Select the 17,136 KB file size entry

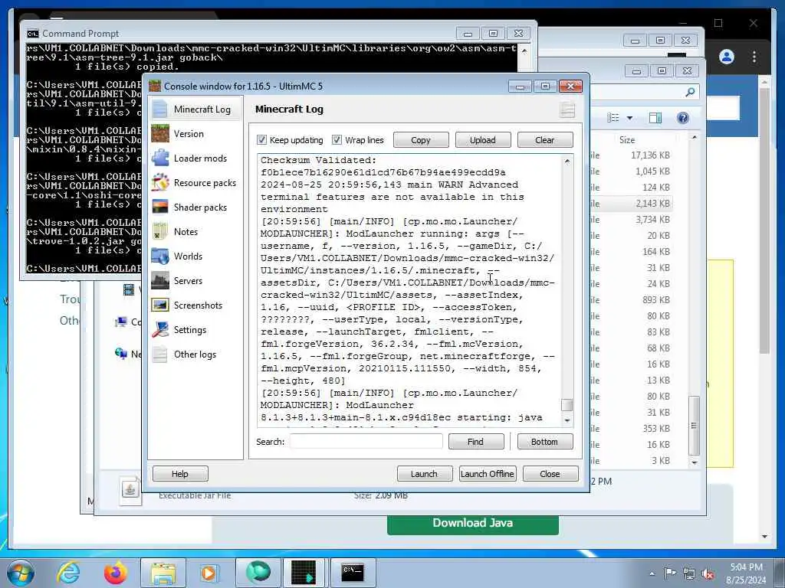point(650,155)
